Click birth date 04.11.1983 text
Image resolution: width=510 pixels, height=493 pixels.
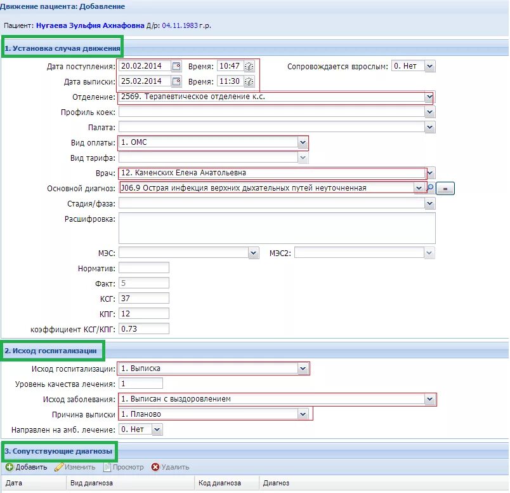click(x=180, y=25)
